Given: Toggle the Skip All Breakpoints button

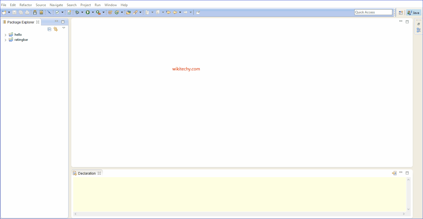Looking at the screenshot, I should coord(49,12).
